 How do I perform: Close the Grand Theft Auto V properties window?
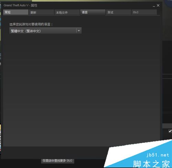[x=158, y=6]
